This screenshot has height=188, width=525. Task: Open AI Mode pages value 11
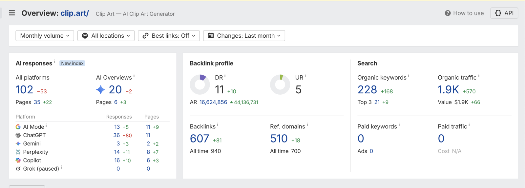point(148,127)
